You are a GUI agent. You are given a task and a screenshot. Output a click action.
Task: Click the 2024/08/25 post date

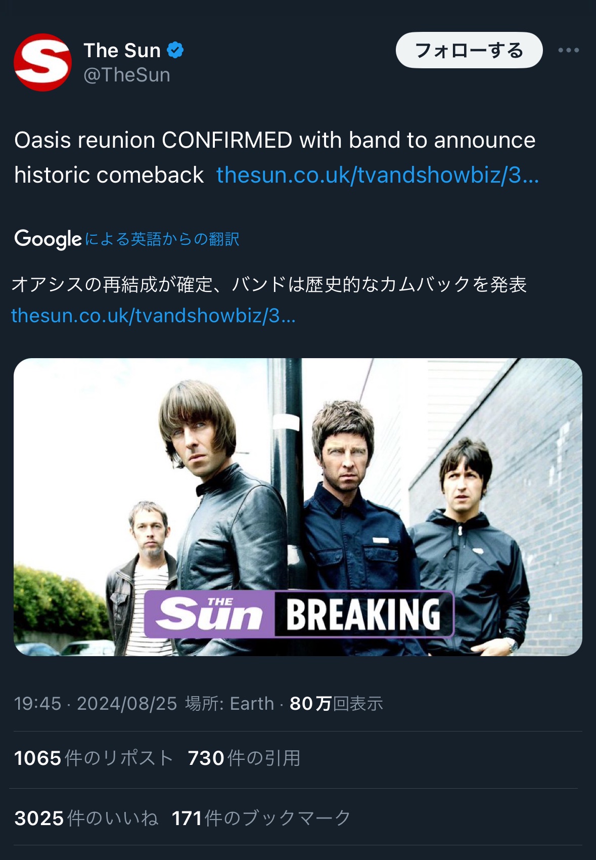pyautogui.click(x=127, y=704)
